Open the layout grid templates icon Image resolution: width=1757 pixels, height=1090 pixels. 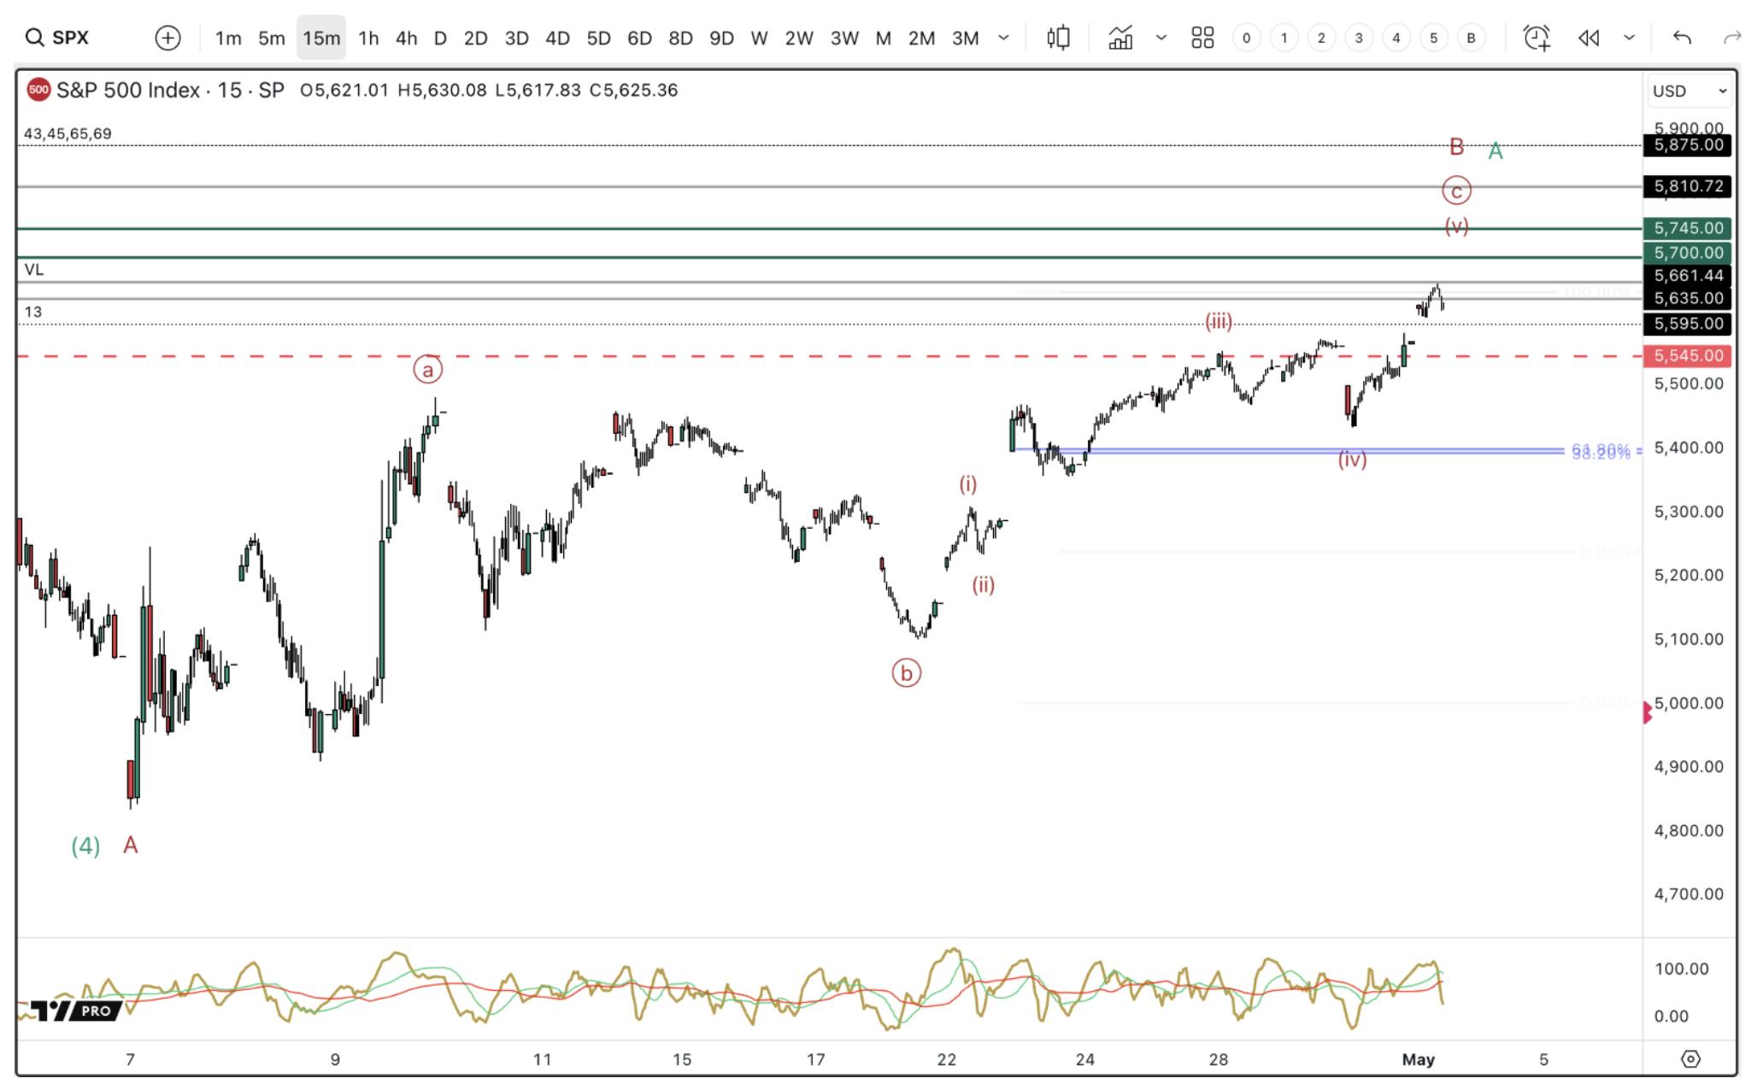point(1202,38)
